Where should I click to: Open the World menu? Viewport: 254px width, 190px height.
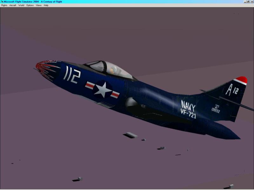(21, 5)
